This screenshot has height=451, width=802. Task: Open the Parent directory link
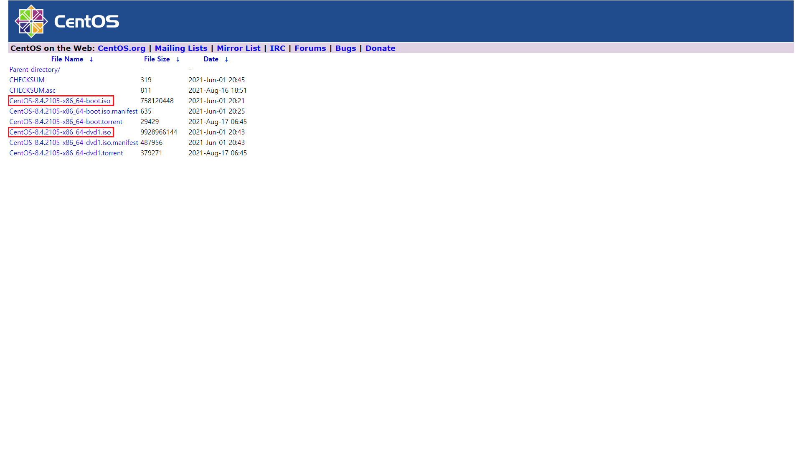click(x=35, y=70)
